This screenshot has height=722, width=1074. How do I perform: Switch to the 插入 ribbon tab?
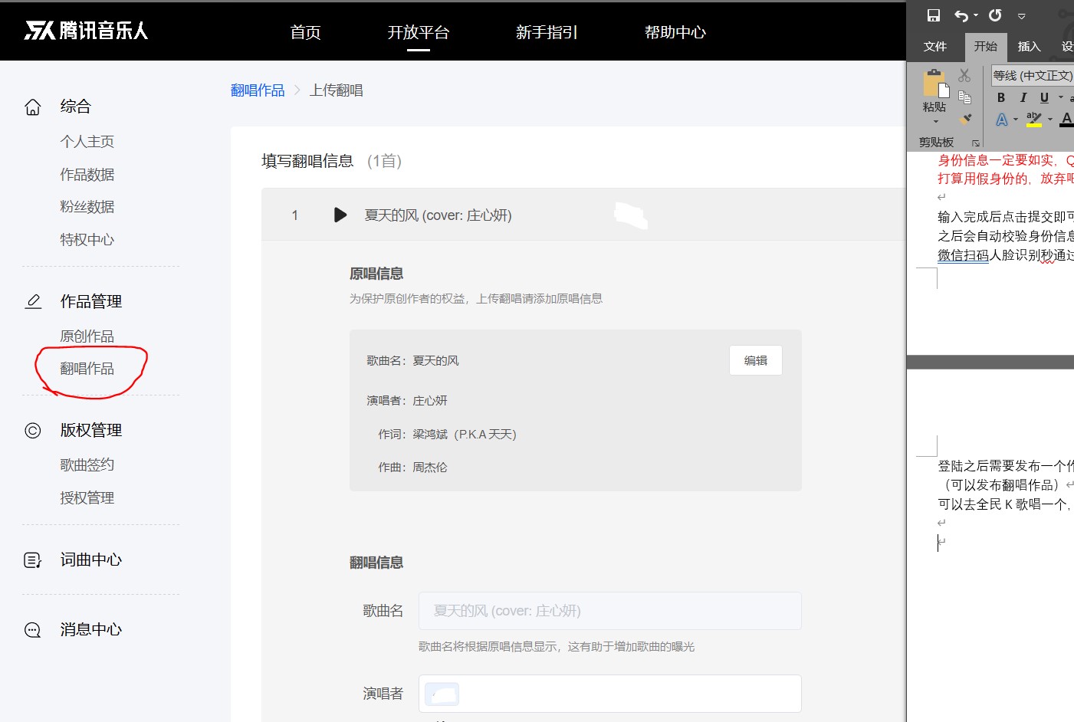coord(1029,47)
